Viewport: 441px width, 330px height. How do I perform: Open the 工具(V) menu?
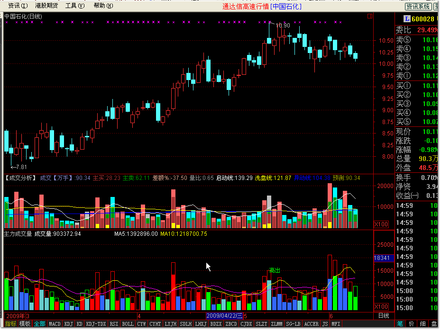(75, 6)
